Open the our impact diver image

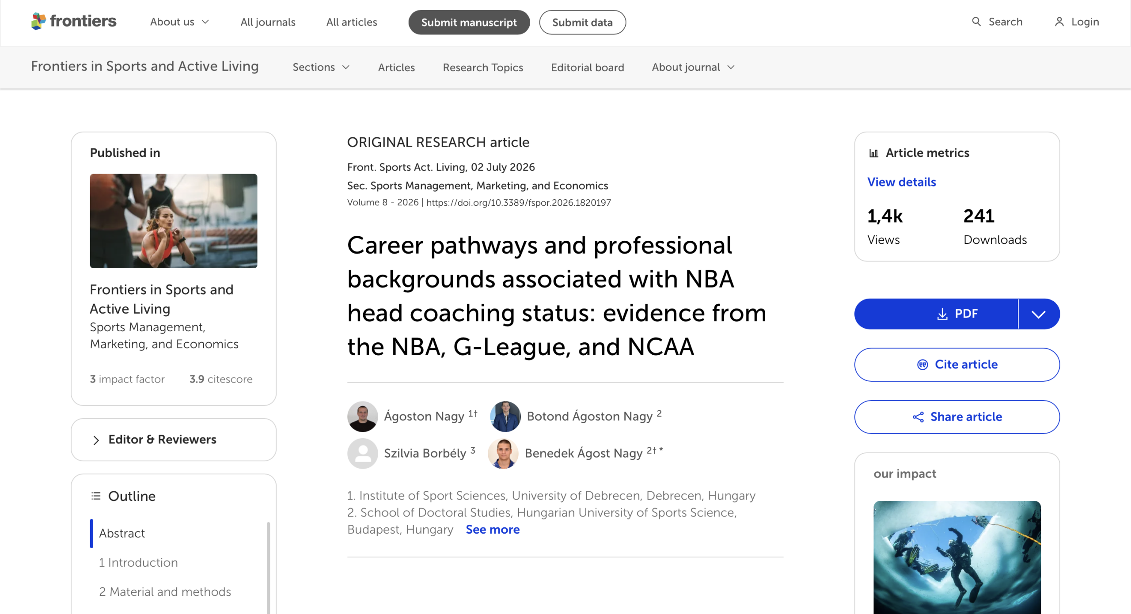[x=957, y=557]
